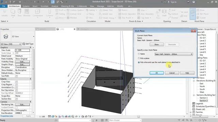Screen dimensions: 218x122
Task: Switch to the View ribbon tab
Action: (x=92, y=6)
